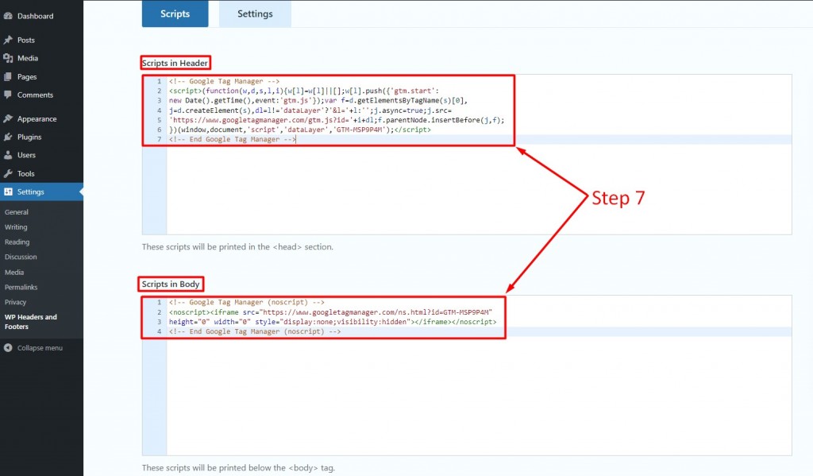
Task: Click the Pages icon in the sidebar
Action: [x=8, y=77]
